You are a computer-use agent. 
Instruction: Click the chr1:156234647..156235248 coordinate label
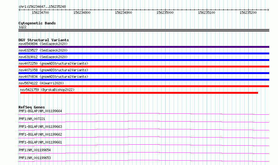point(42,7)
